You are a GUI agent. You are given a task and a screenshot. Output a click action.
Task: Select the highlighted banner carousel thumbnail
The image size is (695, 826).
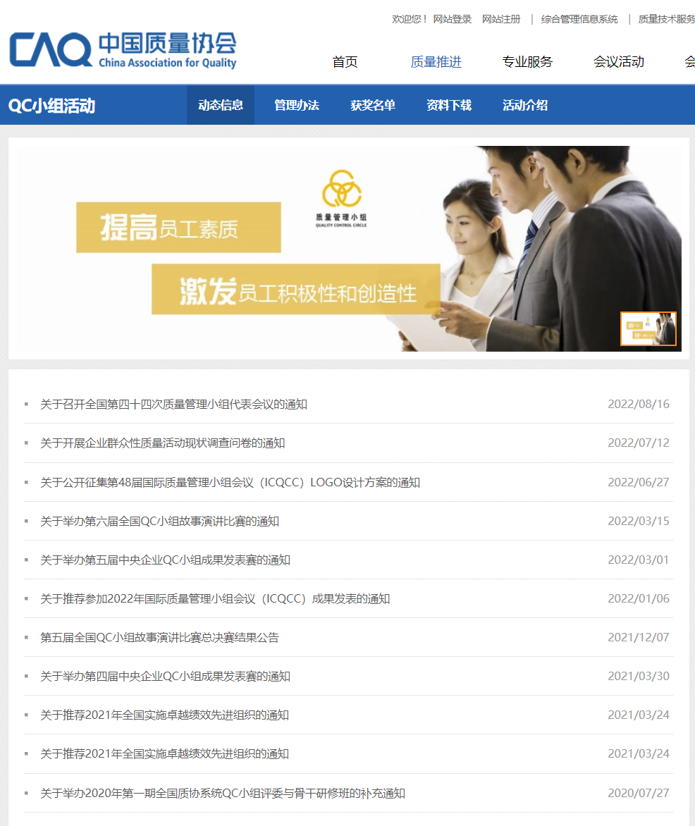click(648, 329)
